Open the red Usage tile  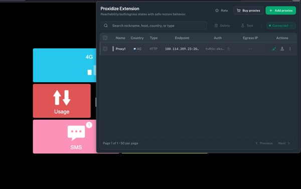(62, 101)
